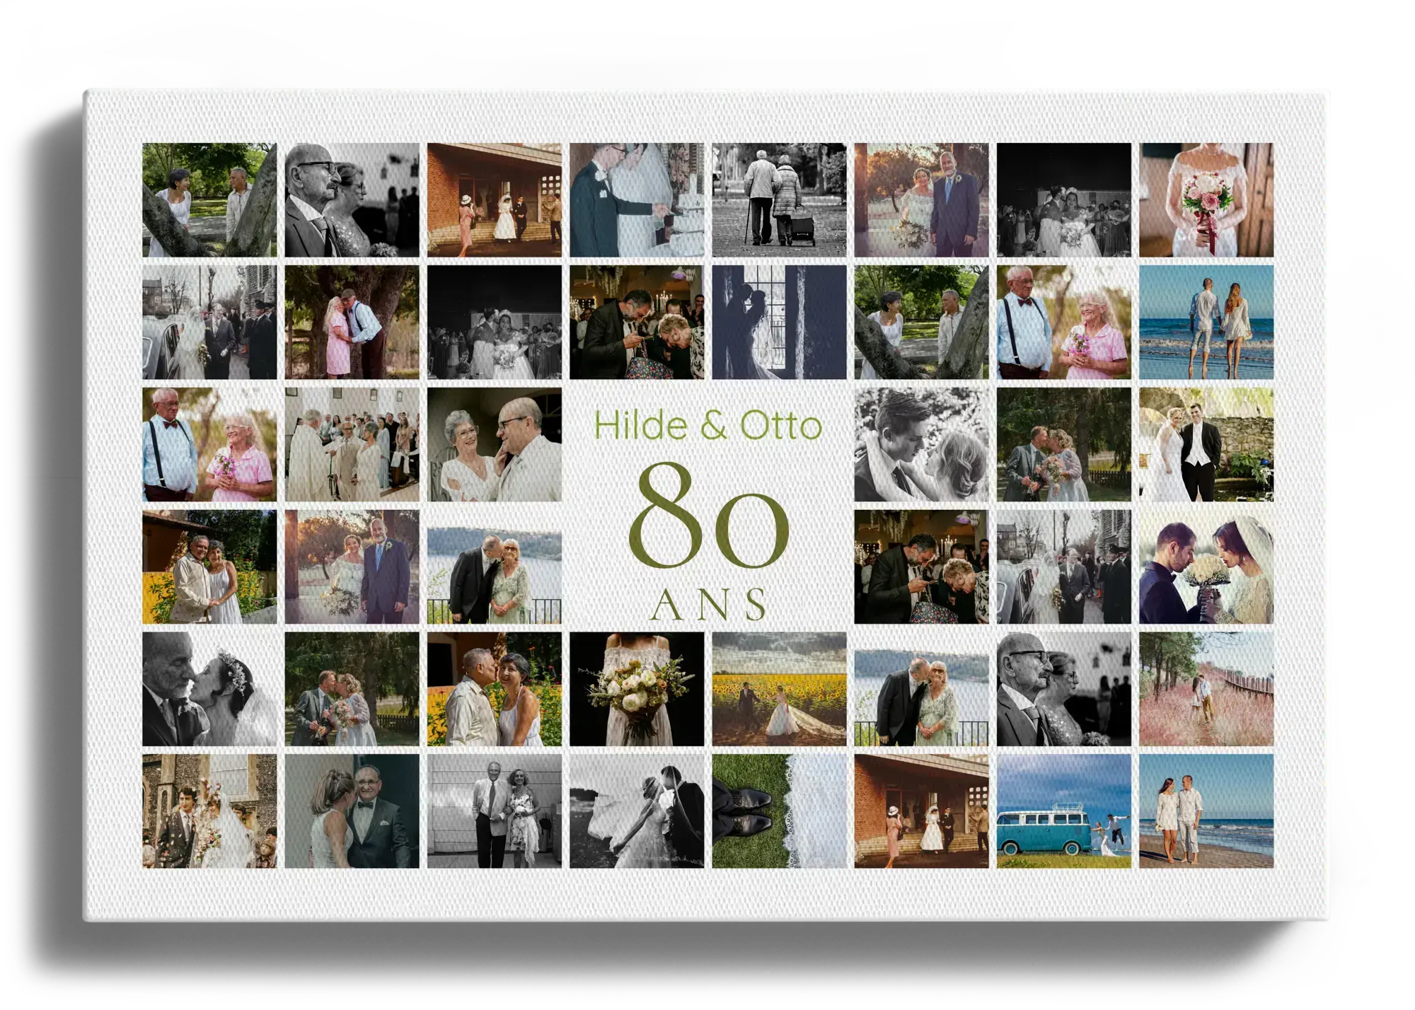Select the white bouquet on dark background photo

[637, 689]
